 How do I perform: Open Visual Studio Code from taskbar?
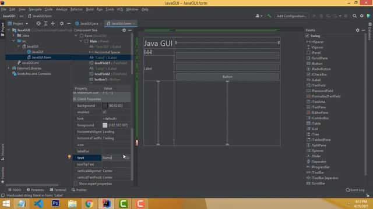click(x=38, y=204)
